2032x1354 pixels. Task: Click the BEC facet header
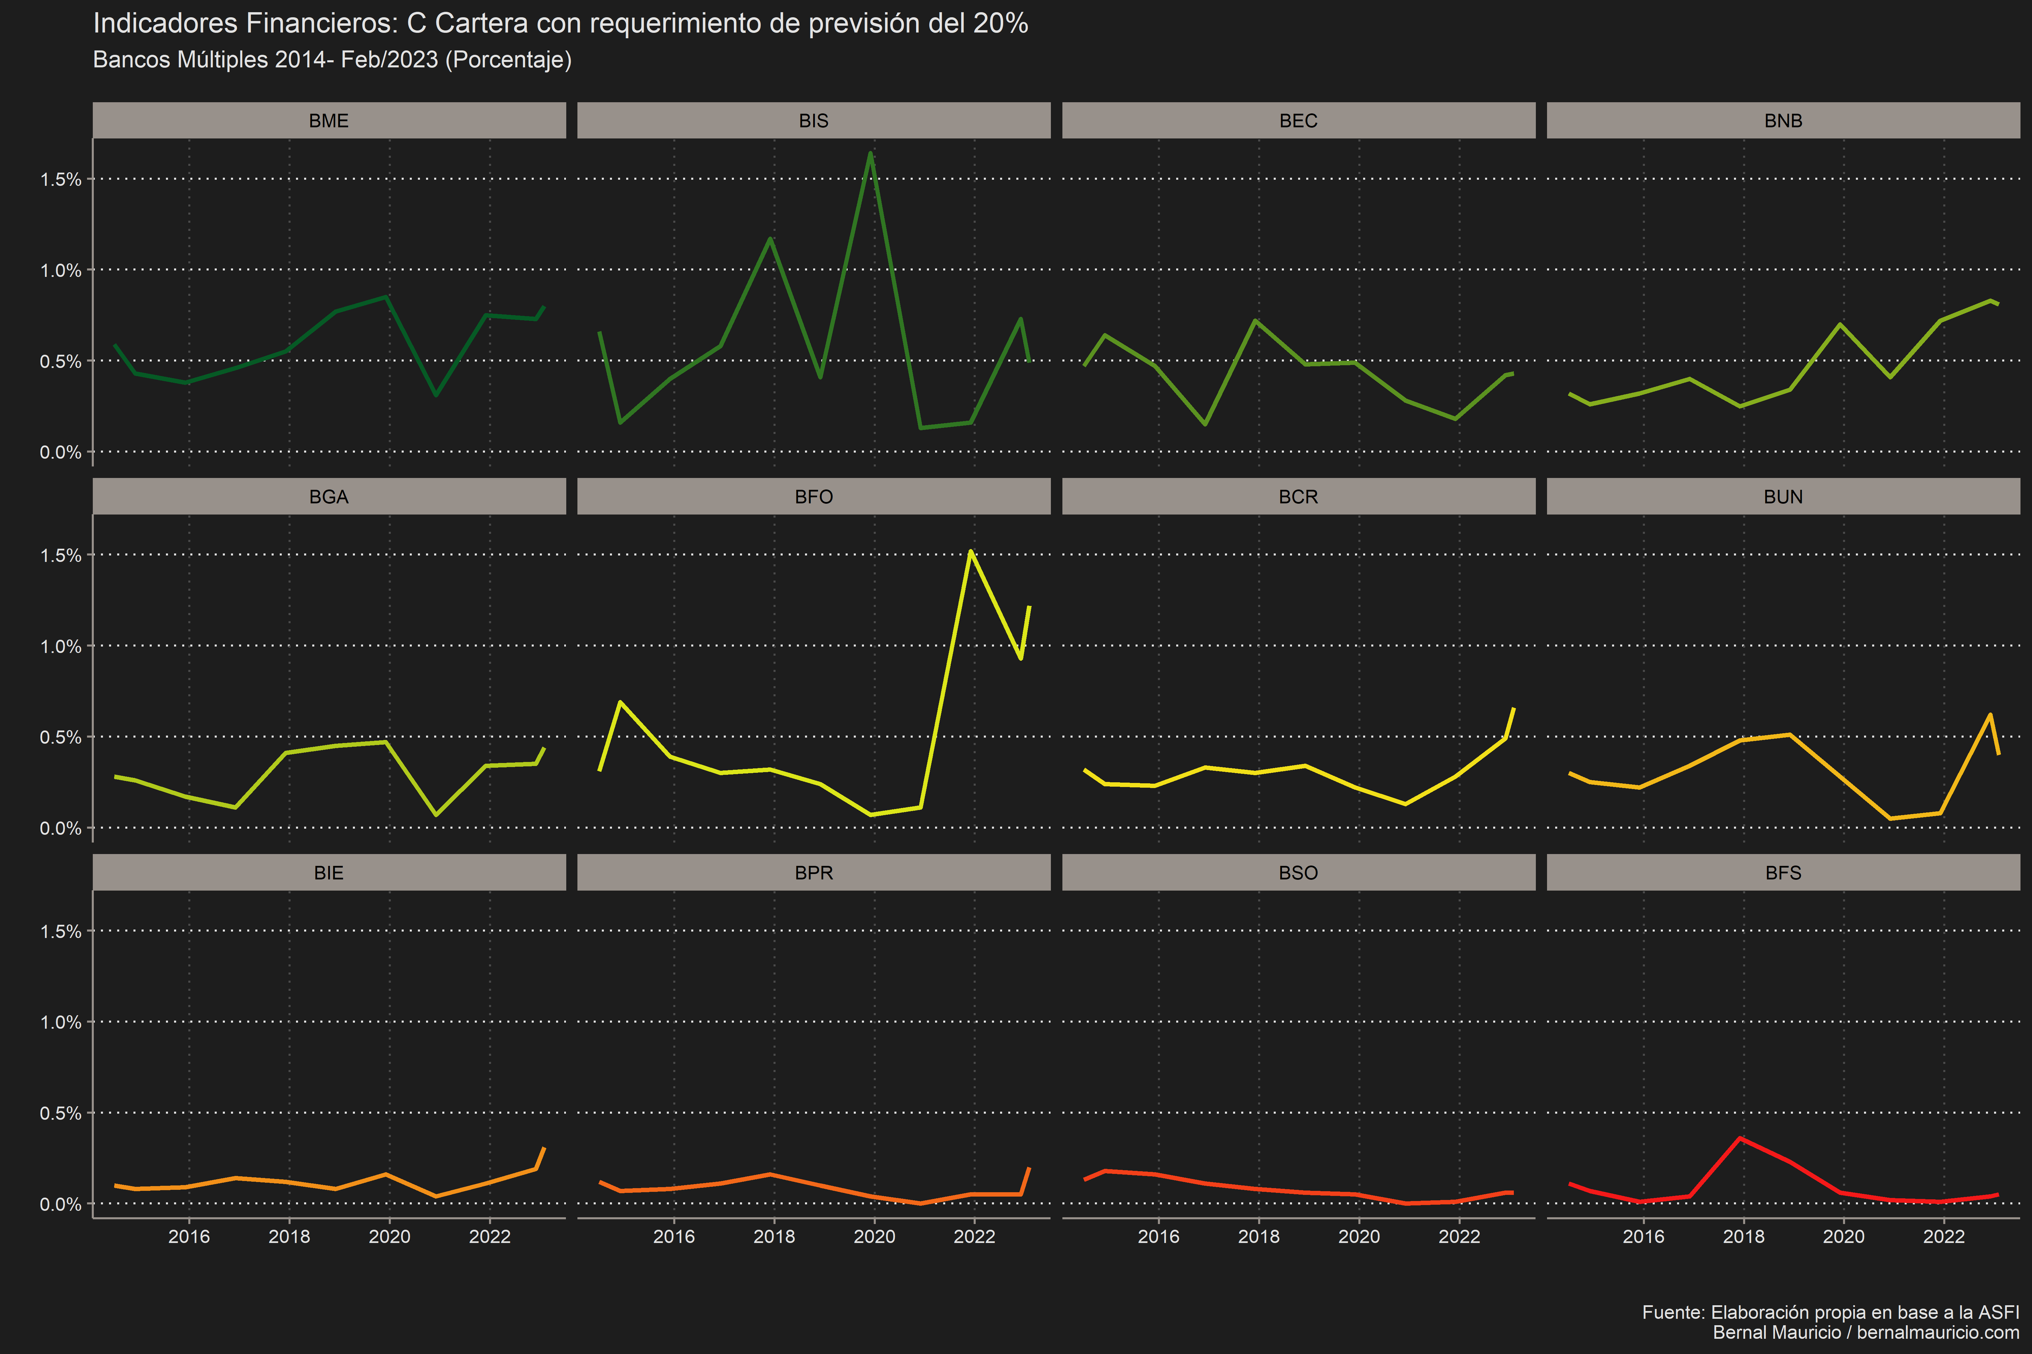[1298, 120]
